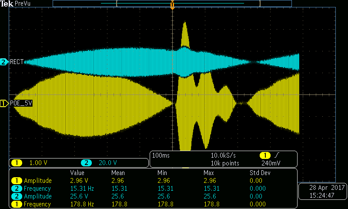The width and height of the screenshot is (348, 209).
Task: Click the POE_5V channel label
Action: (x=21, y=103)
